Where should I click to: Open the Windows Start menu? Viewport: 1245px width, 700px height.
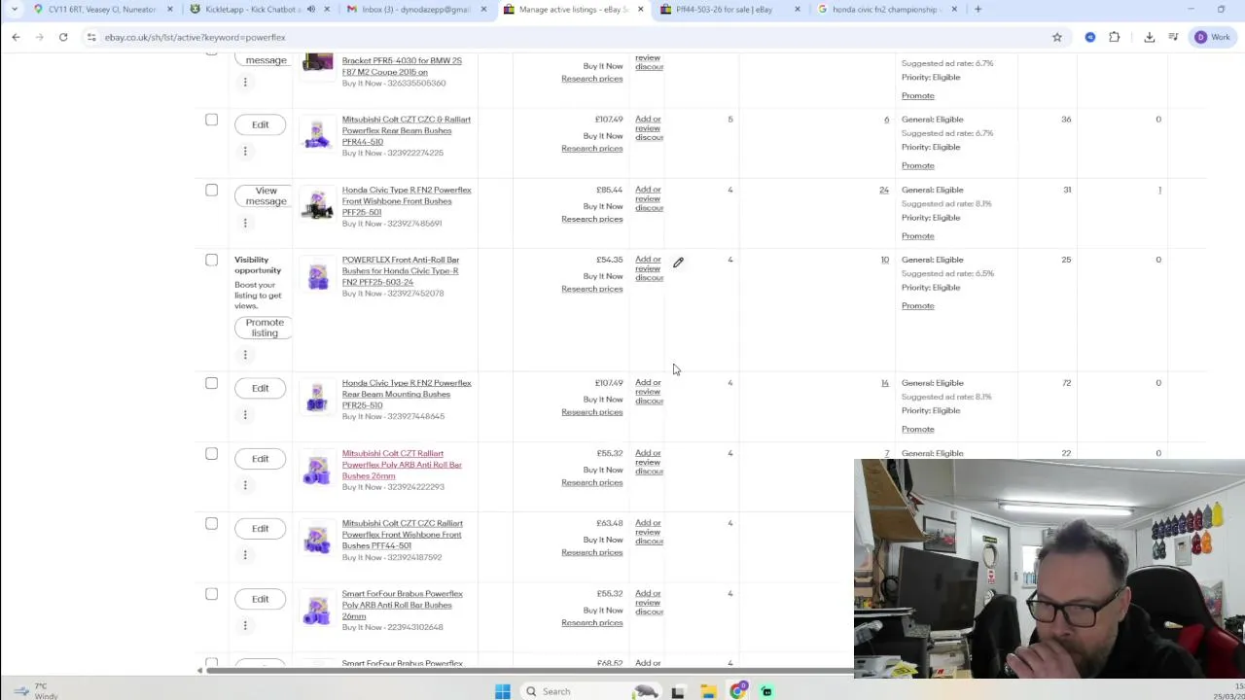pyautogui.click(x=503, y=691)
